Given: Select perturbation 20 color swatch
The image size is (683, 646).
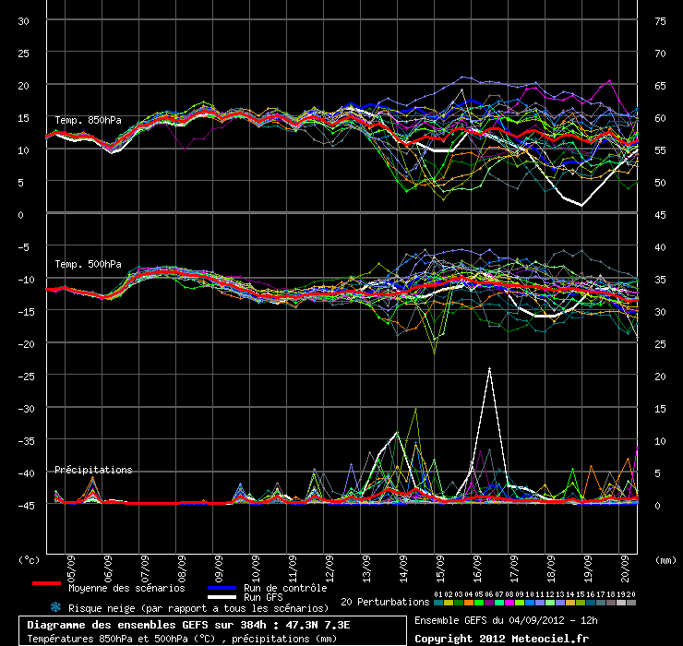Looking at the screenshot, I should (x=631, y=602).
